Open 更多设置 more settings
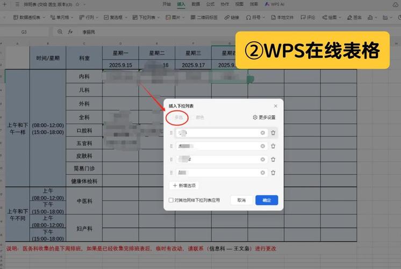Screen dimensions: 401x269 point(264,117)
